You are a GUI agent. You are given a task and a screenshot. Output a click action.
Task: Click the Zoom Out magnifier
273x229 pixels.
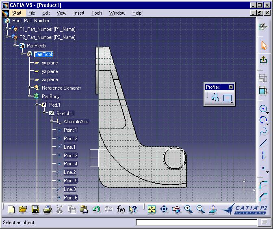201,209
